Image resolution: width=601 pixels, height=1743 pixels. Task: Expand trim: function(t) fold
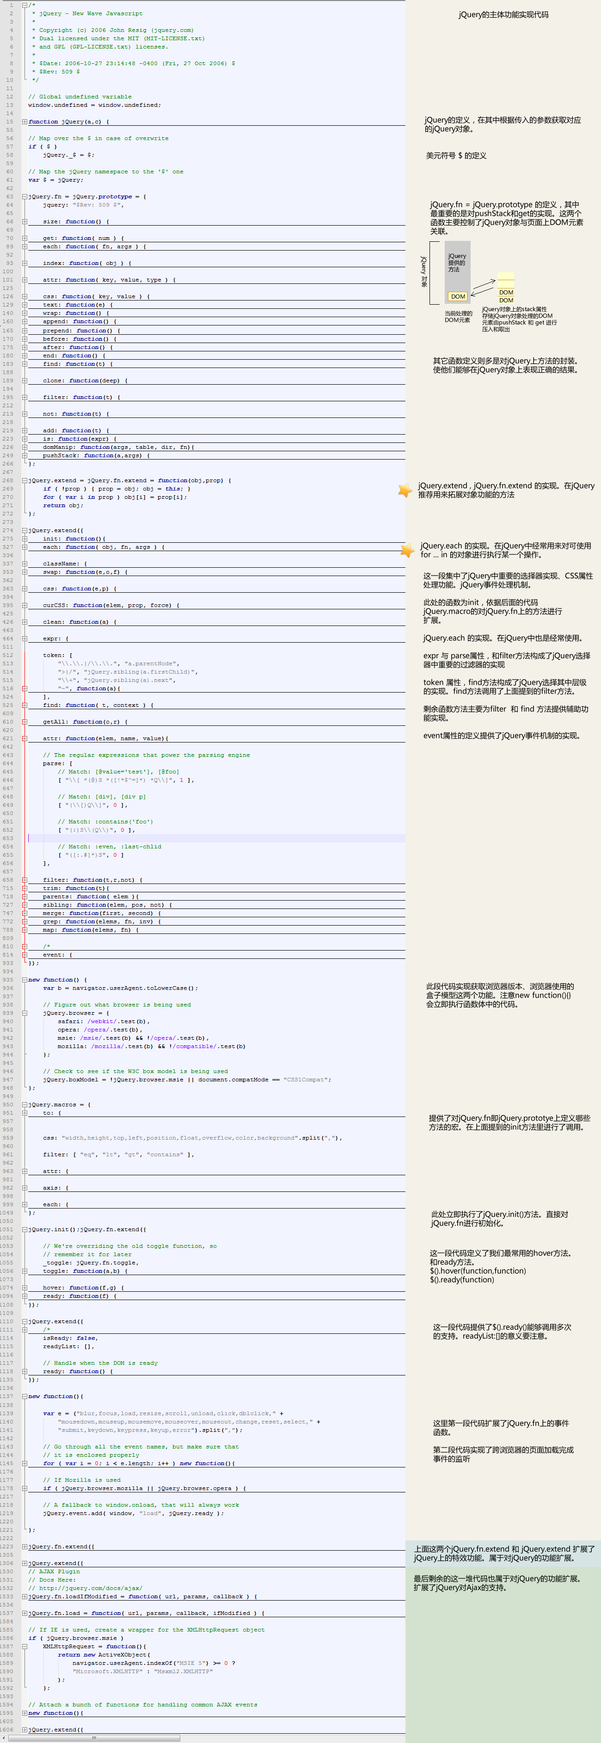(25, 889)
